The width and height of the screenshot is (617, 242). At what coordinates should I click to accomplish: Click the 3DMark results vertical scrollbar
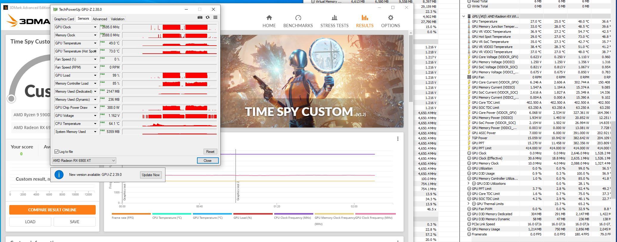pos(411,68)
